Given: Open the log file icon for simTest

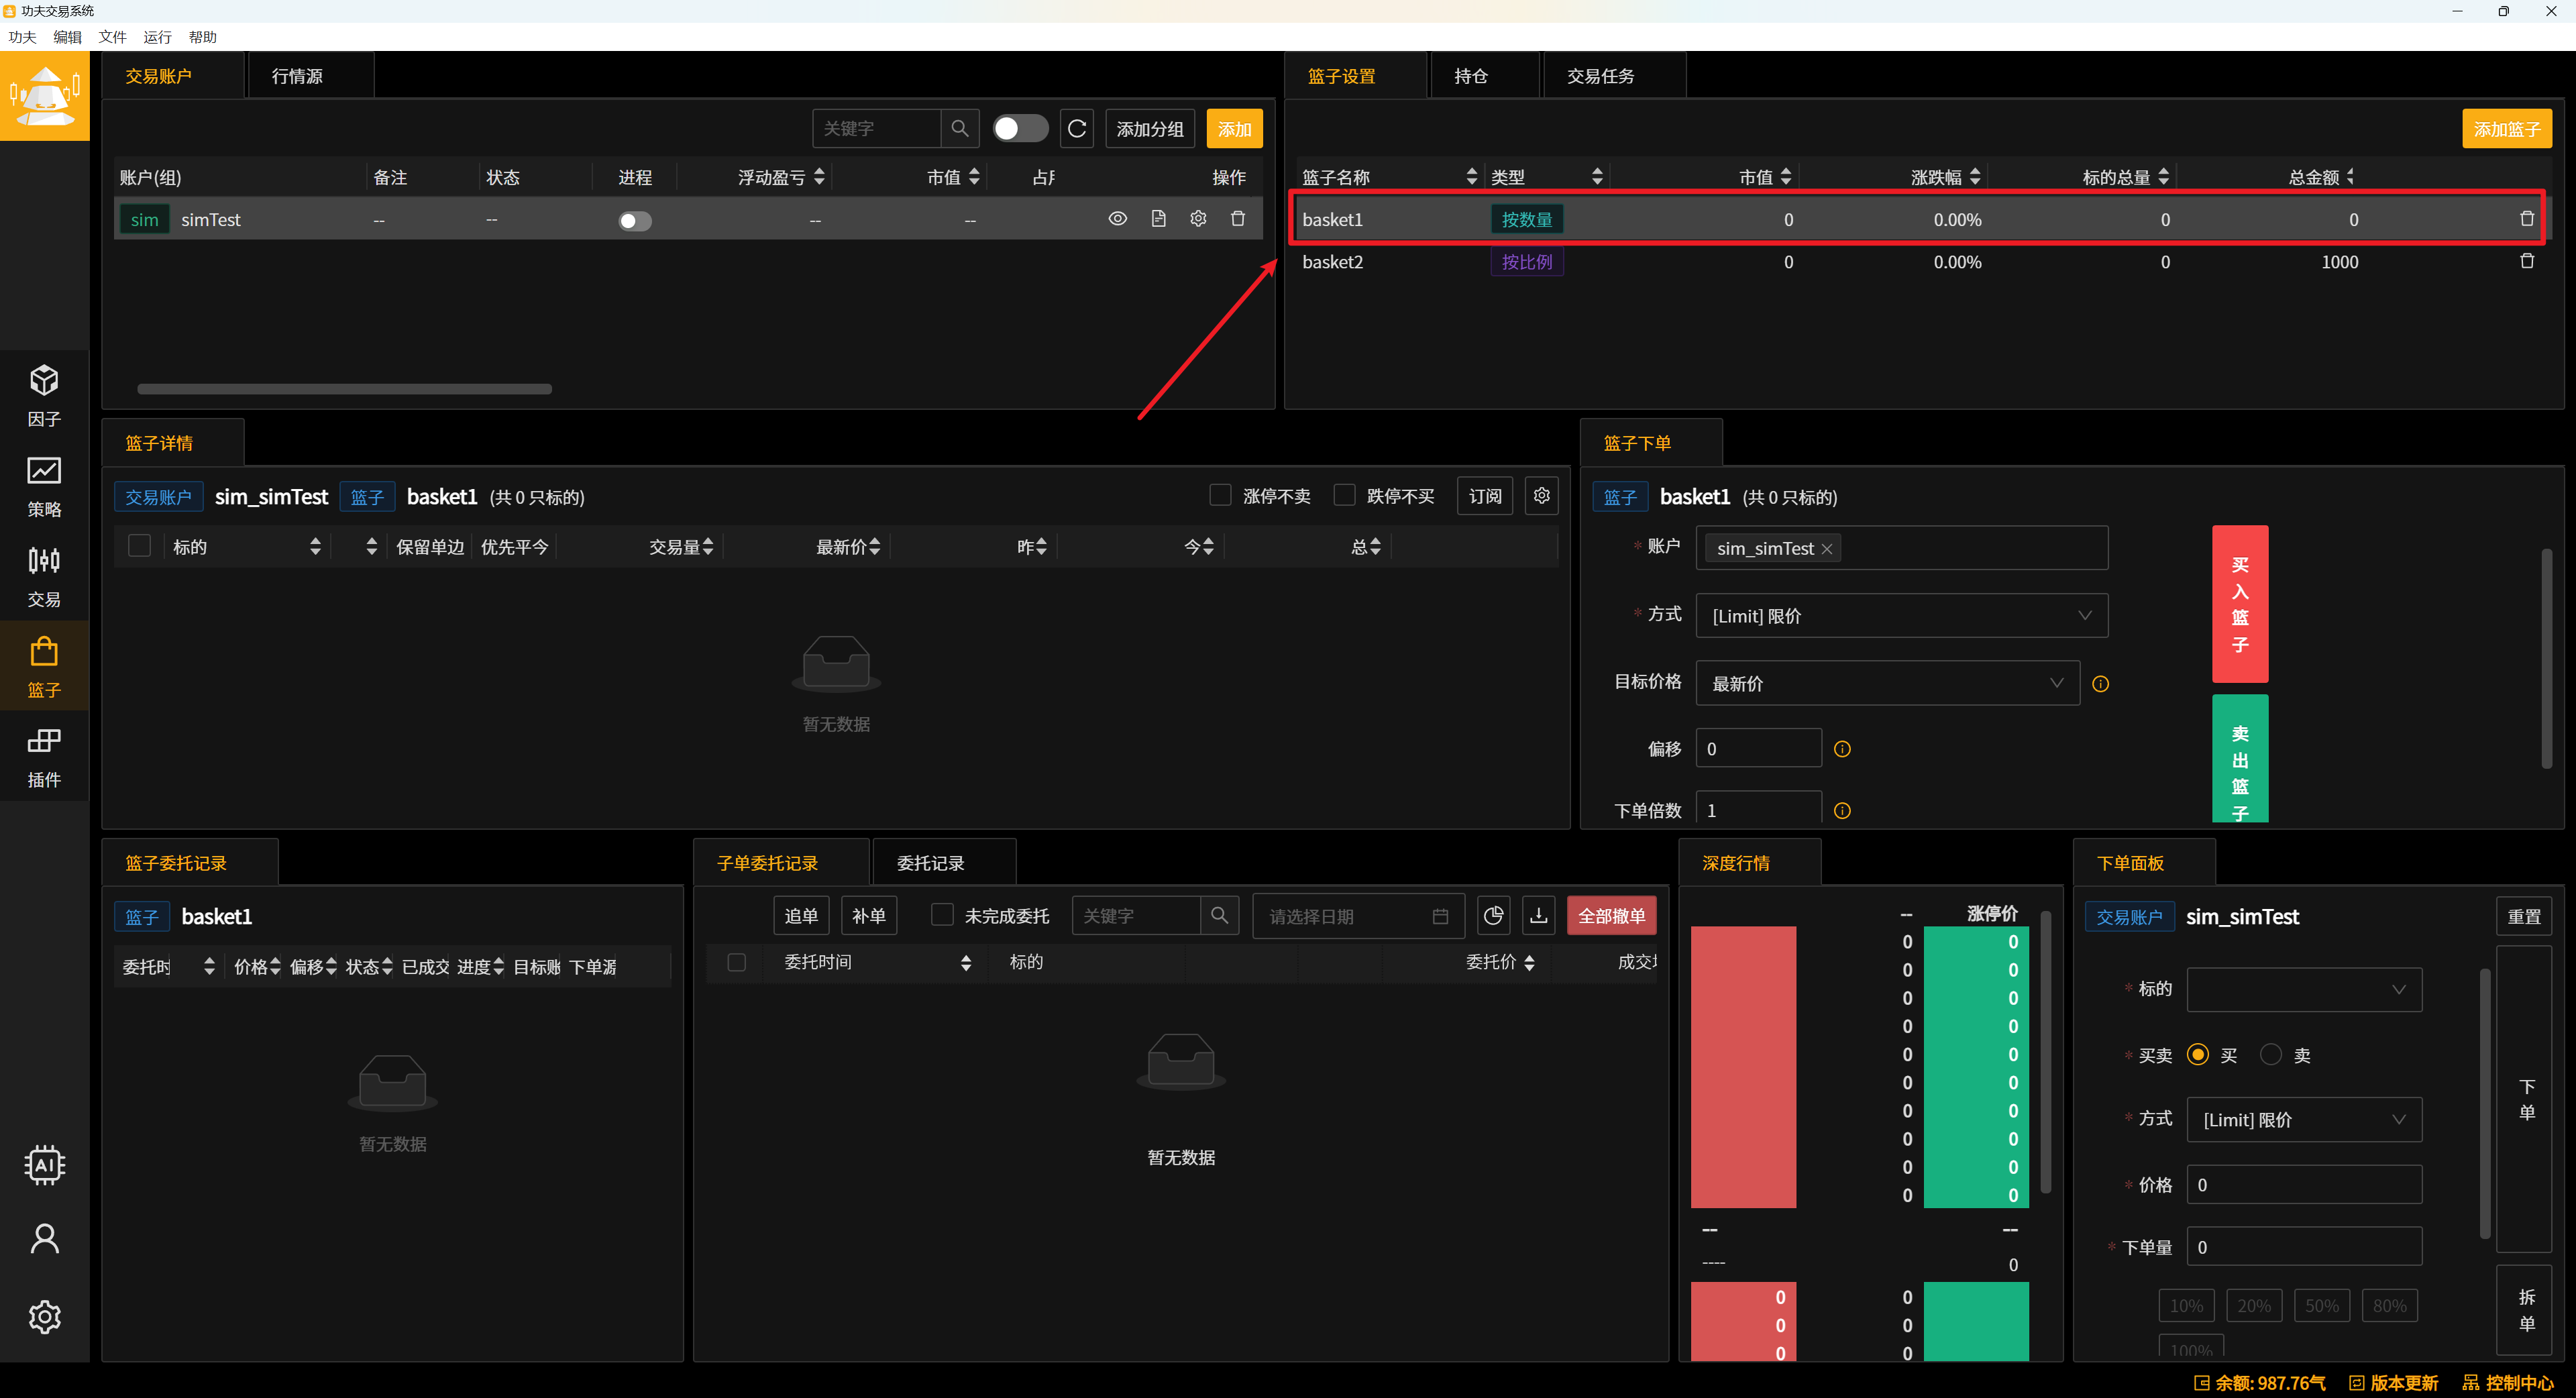Looking at the screenshot, I should coord(1158,219).
